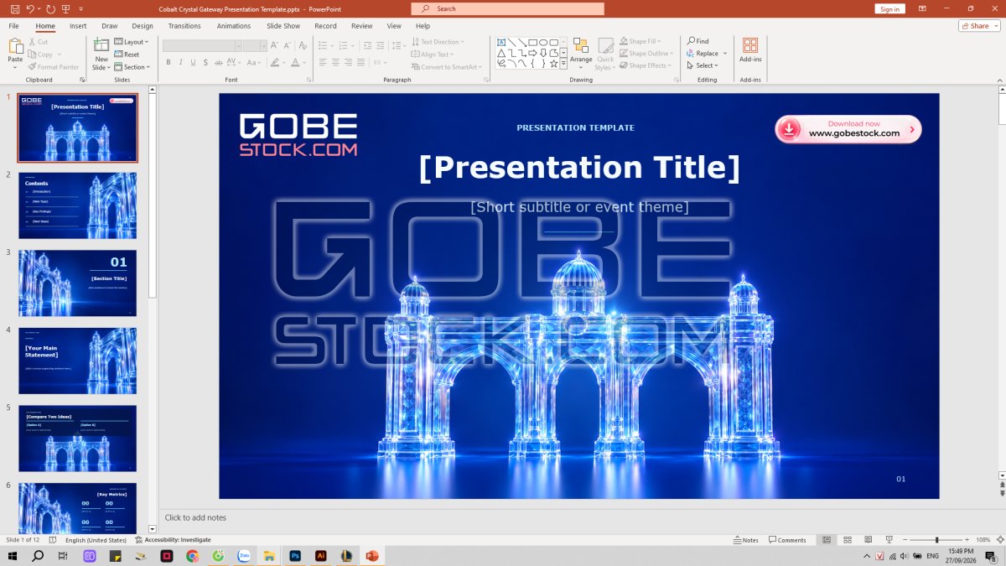Start Slide Show from status bar icon
Screen dimensions: 1006x566
[x=889, y=540]
